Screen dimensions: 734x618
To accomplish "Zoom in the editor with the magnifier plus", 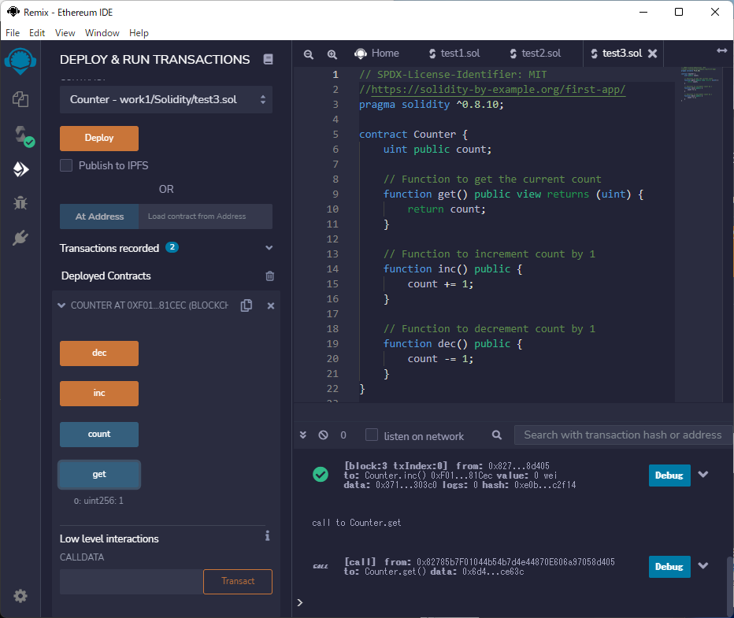I will [332, 54].
